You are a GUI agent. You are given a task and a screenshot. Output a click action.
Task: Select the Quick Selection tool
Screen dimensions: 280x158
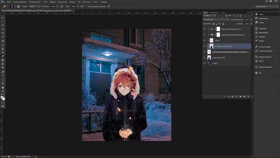coord(3,29)
